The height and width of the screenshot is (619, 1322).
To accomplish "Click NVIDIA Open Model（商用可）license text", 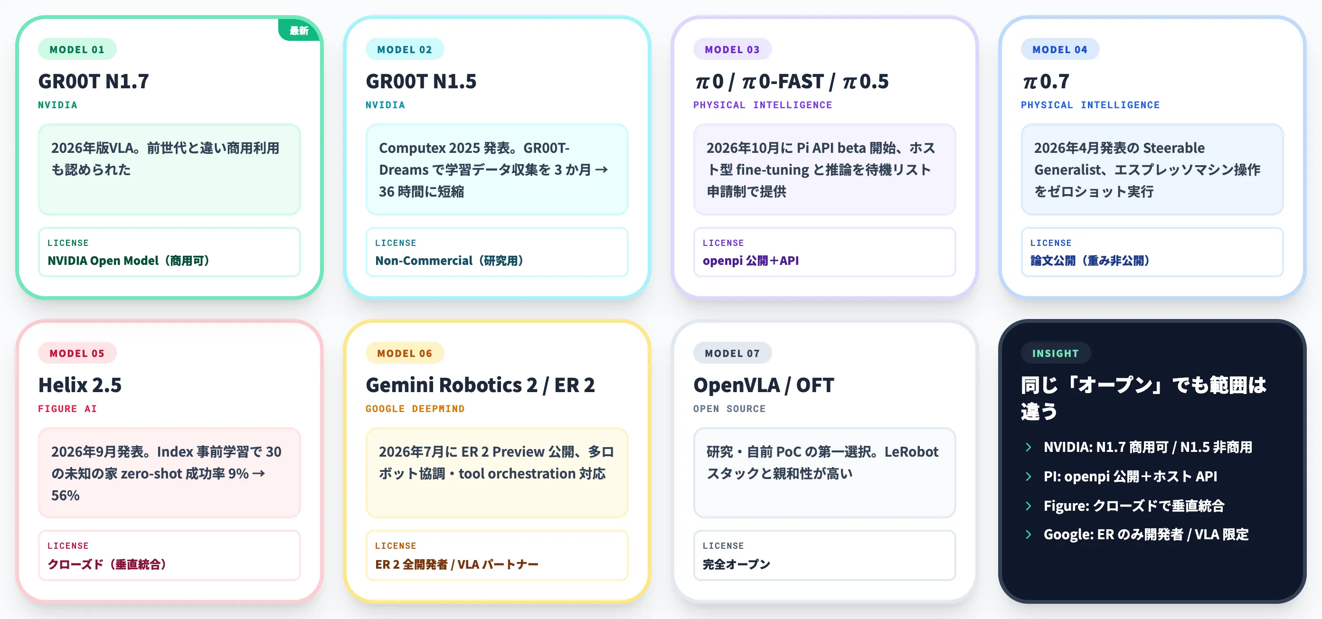I will coord(128,261).
